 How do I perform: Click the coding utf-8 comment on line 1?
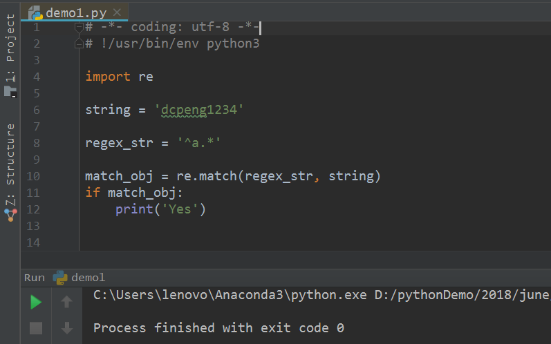[x=172, y=27]
